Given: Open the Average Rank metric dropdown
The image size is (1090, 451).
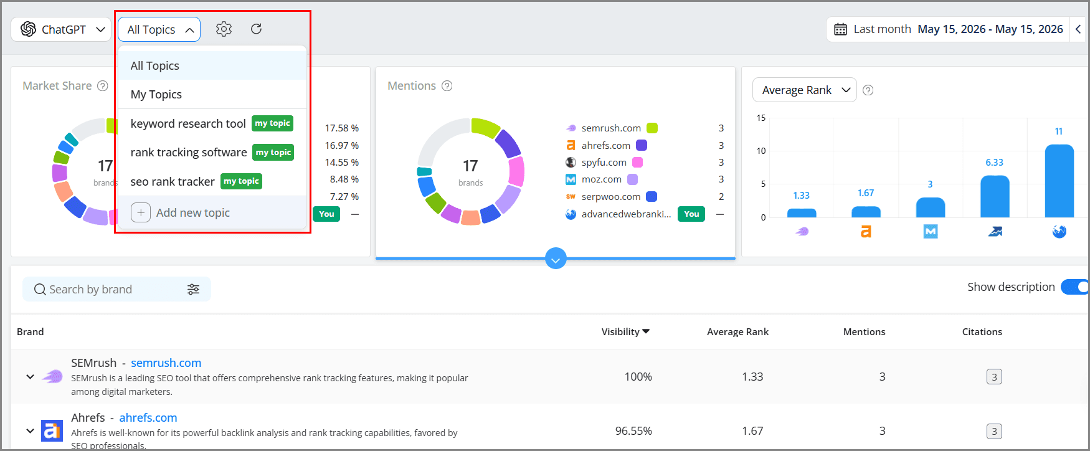Looking at the screenshot, I should pyautogui.click(x=805, y=90).
